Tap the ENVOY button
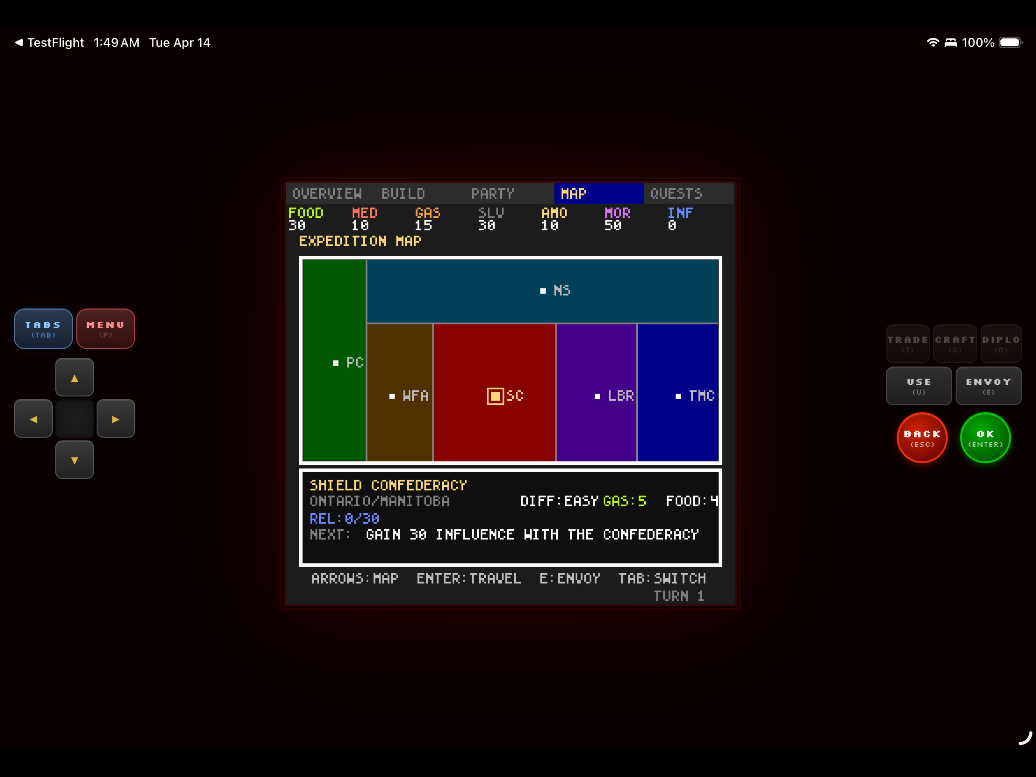1036x777 pixels. (988, 386)
